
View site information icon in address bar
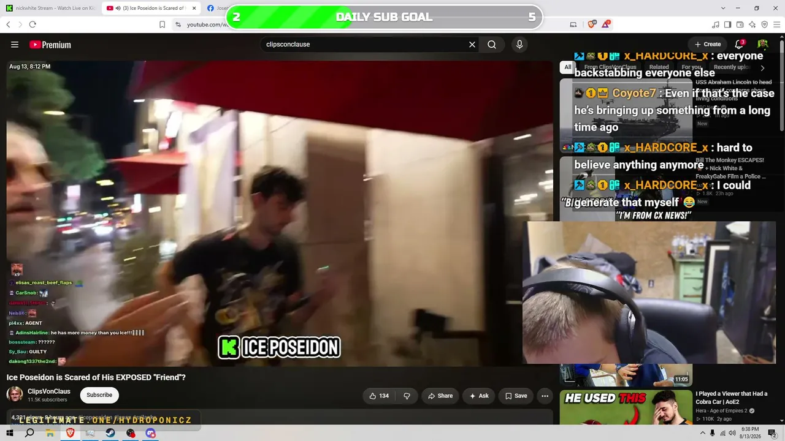point(178,24)
